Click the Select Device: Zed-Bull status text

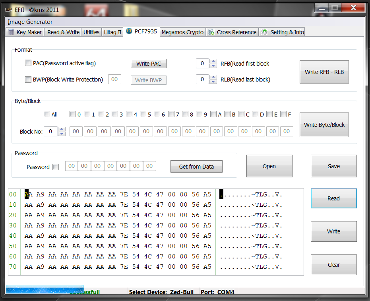(161, 292)
